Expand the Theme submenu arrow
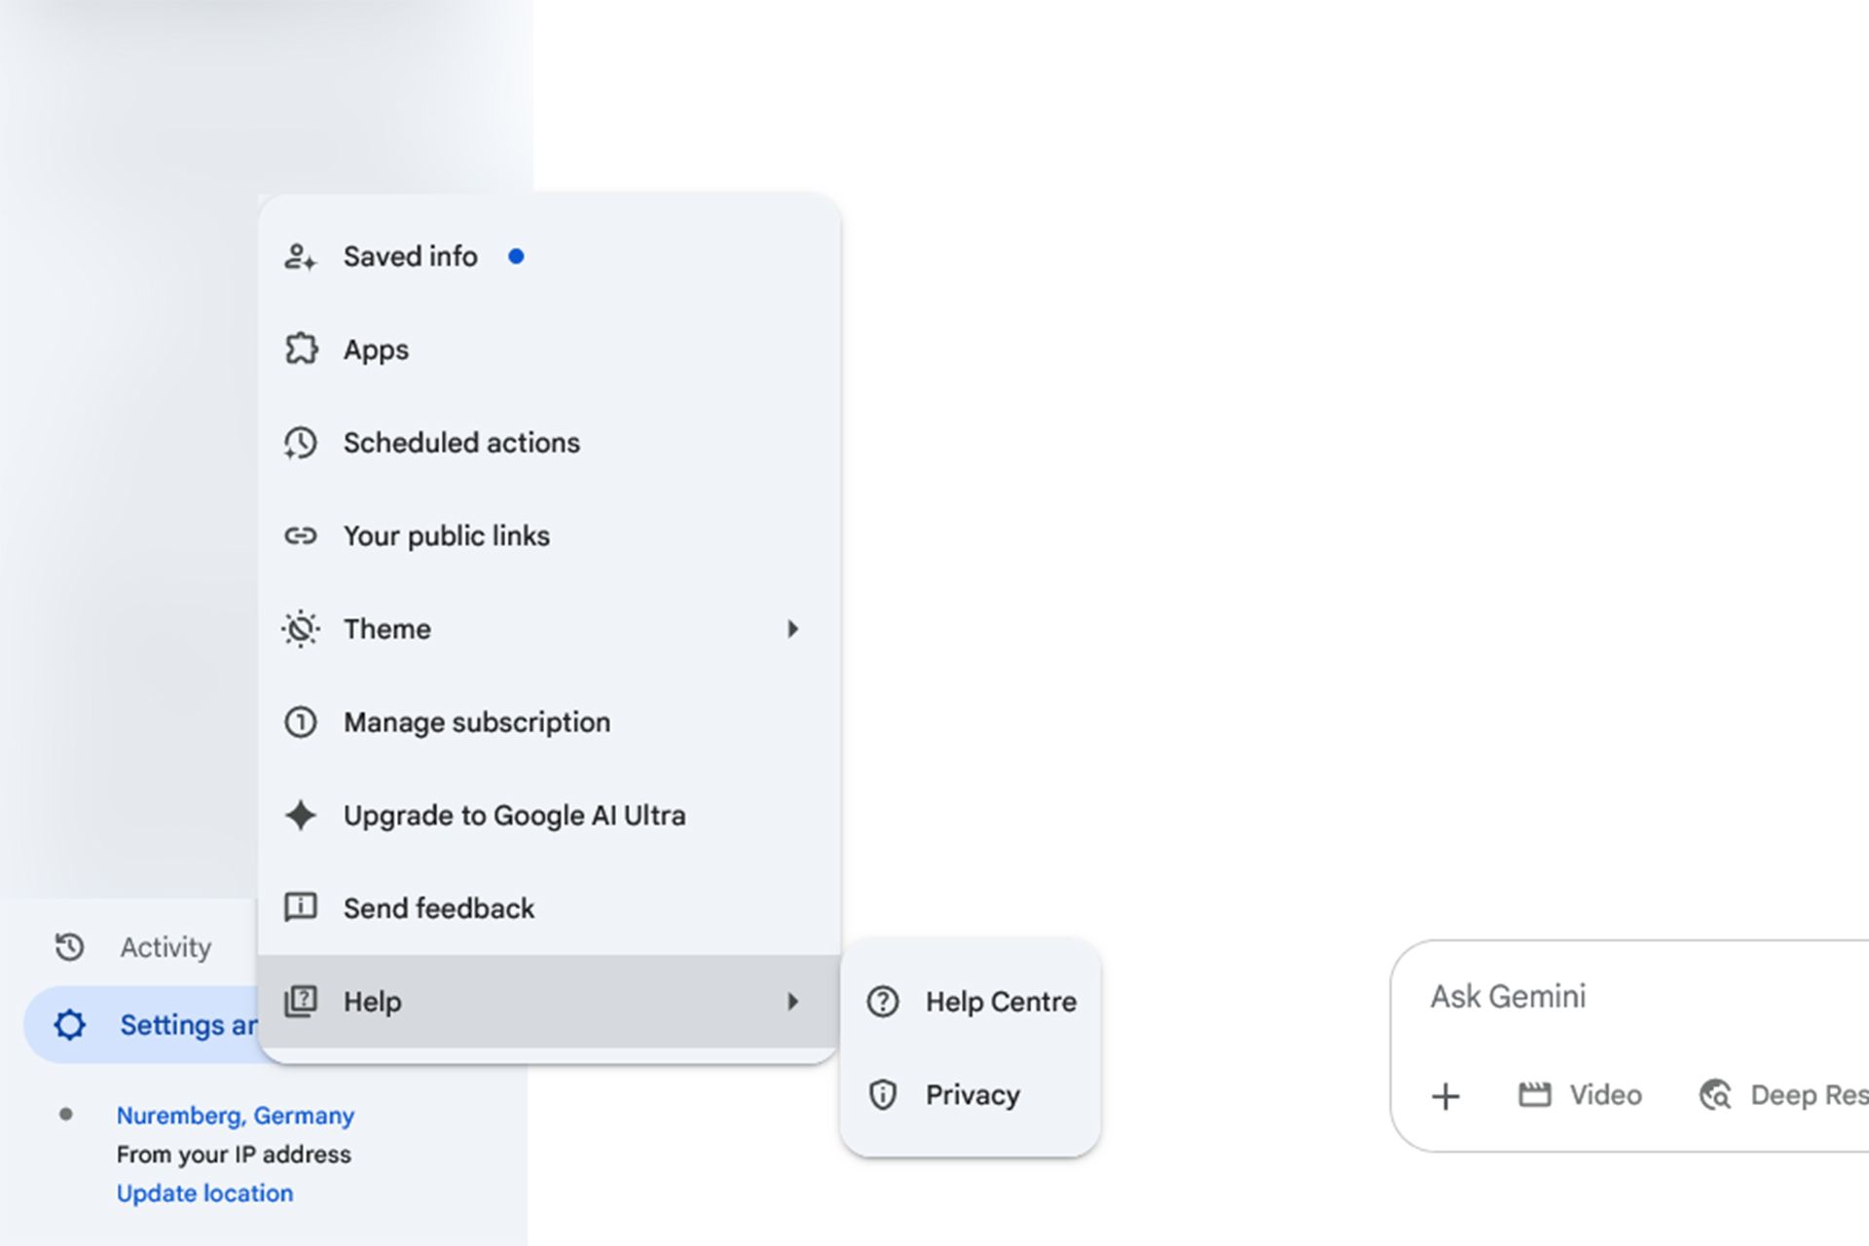 tap(792, 630)
